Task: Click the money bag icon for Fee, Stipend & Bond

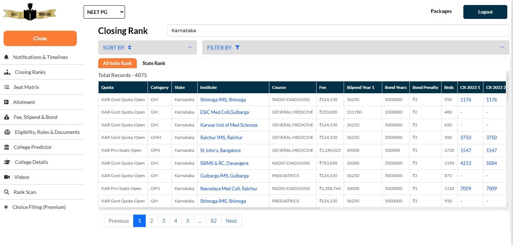Action: pos(6,117)
